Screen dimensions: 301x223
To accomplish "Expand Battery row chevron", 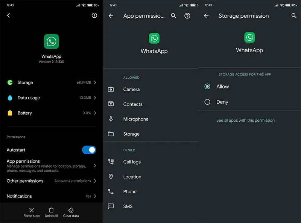I will (95, 113).
